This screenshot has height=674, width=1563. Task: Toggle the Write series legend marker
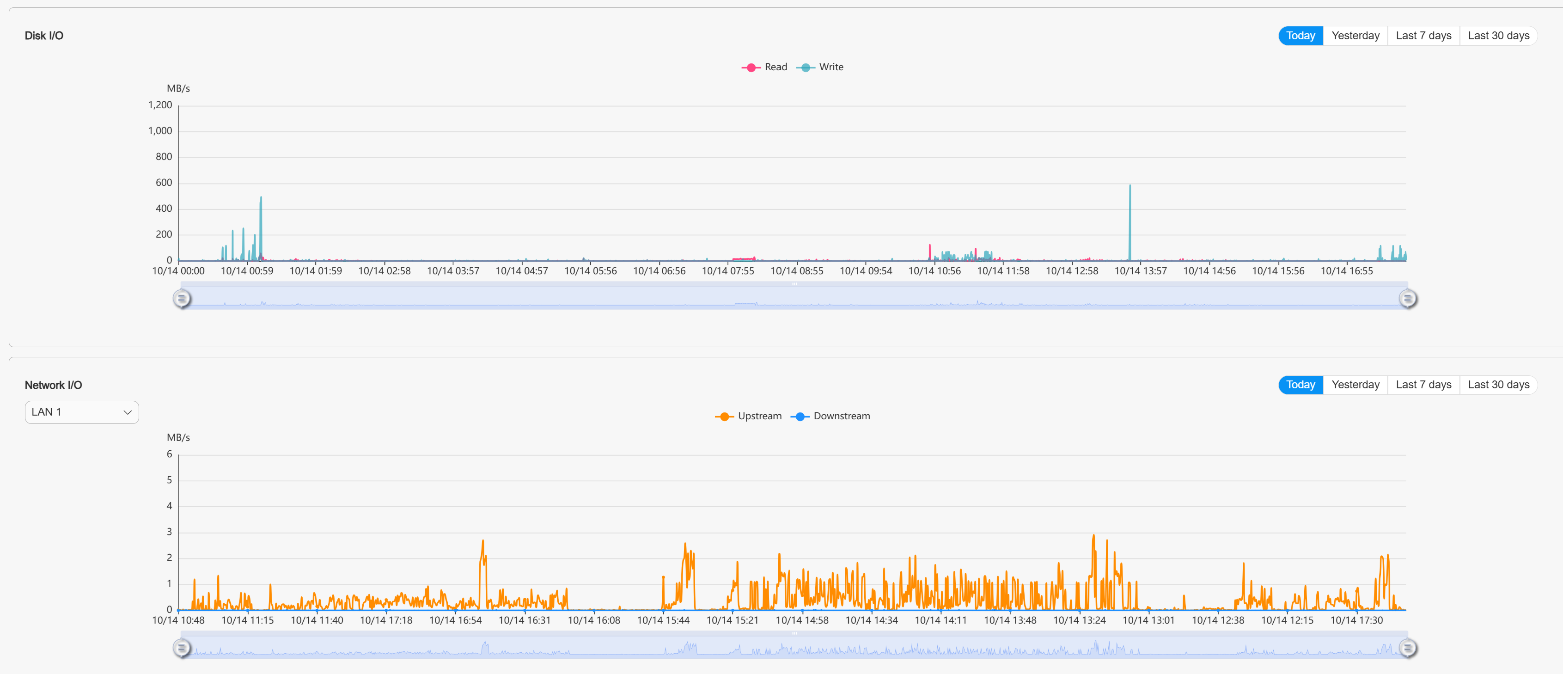(x=805, y=67)
